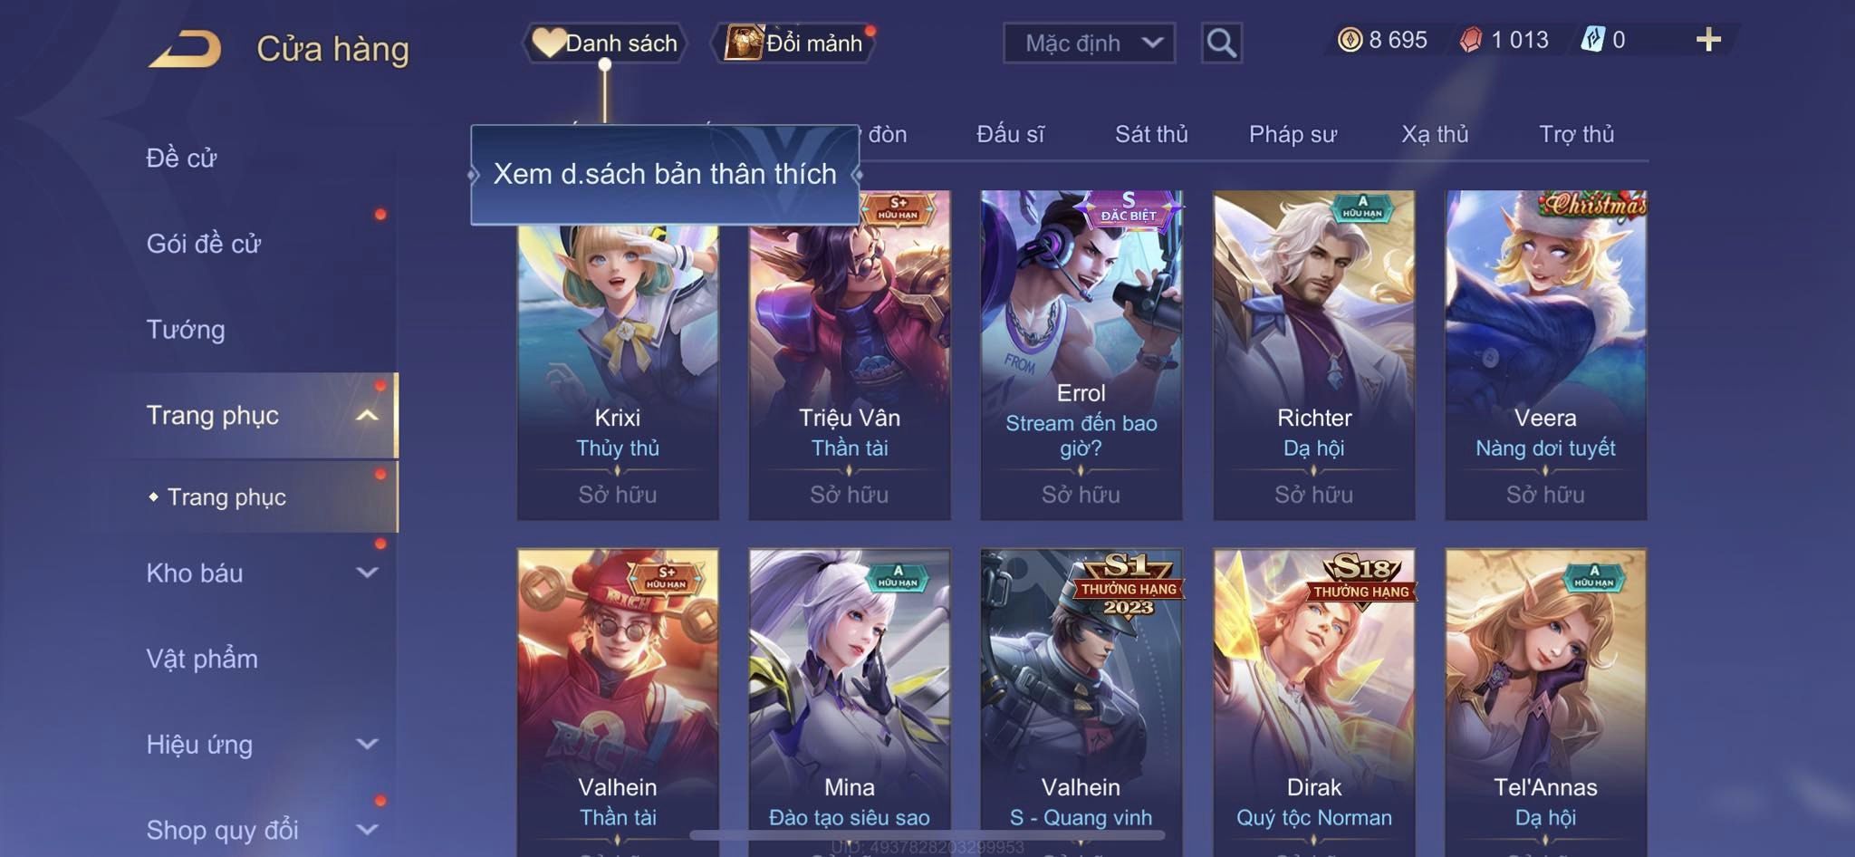1855x857 pixels.
Task: Select the Errol Stream skin card
Action: pos(1081,355)
